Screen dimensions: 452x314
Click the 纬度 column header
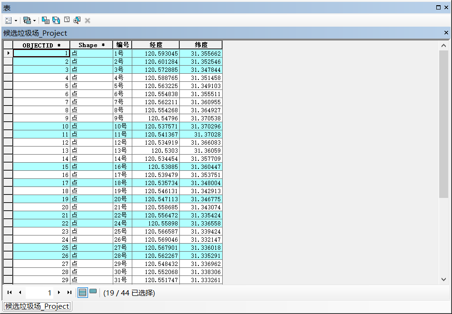(x=201, y=45)
